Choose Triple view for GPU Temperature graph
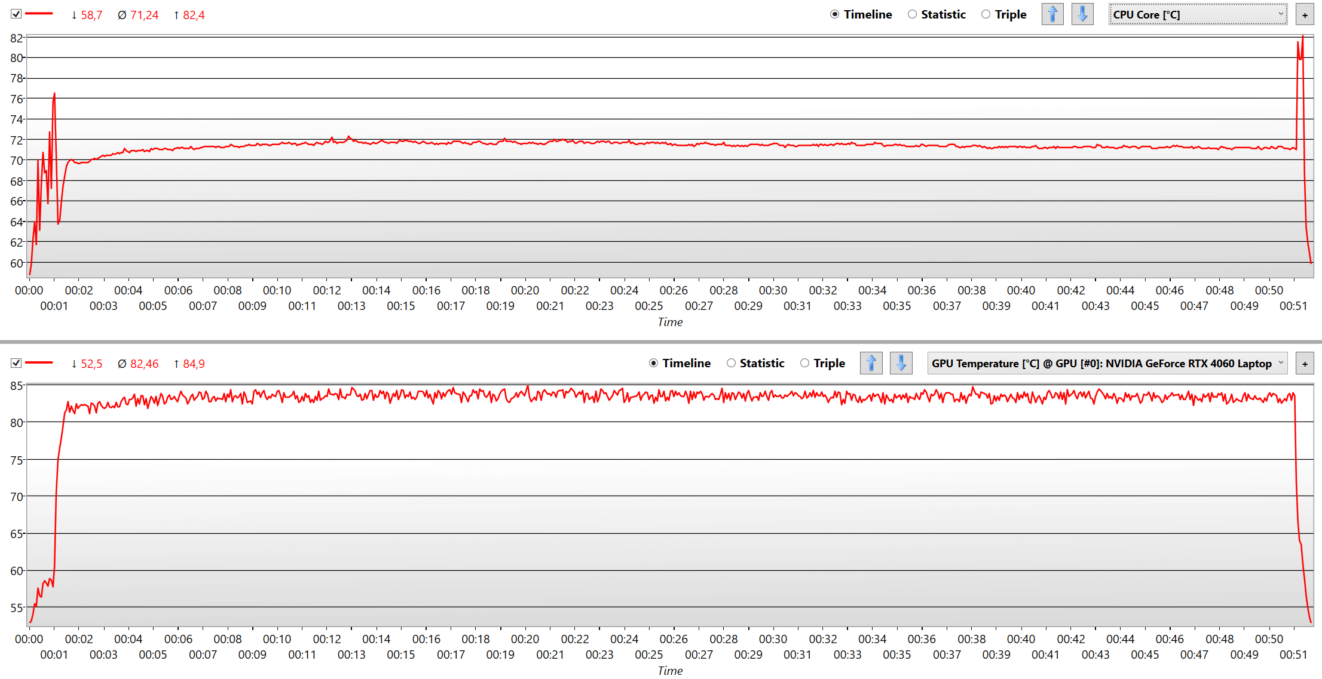This screenshot has width=1322, height=679. pos(805,363)
